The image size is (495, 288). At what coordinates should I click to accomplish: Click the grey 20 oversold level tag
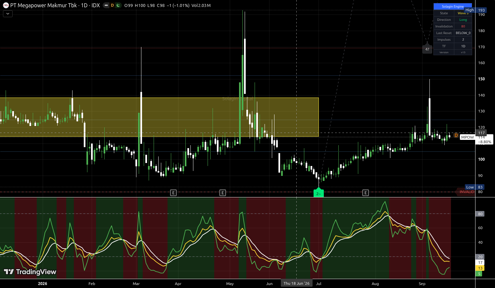[480, 257]
